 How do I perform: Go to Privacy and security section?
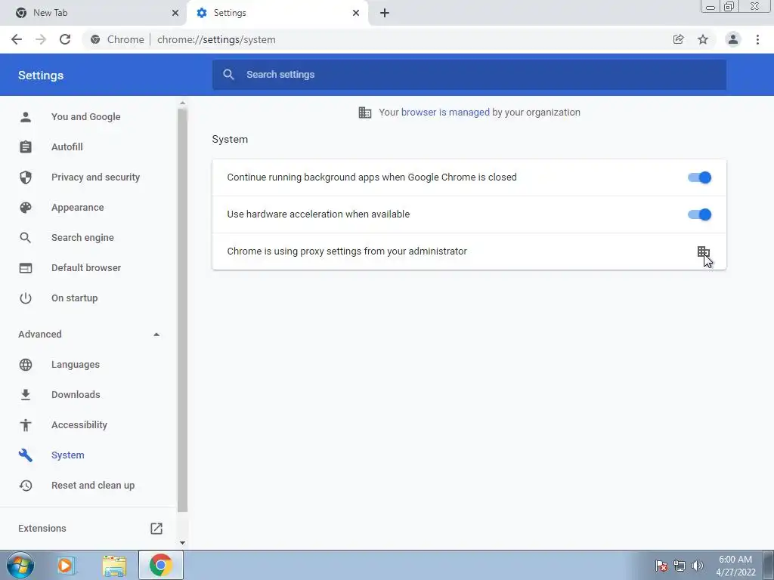pyautogui.click(x=96, y=177)
